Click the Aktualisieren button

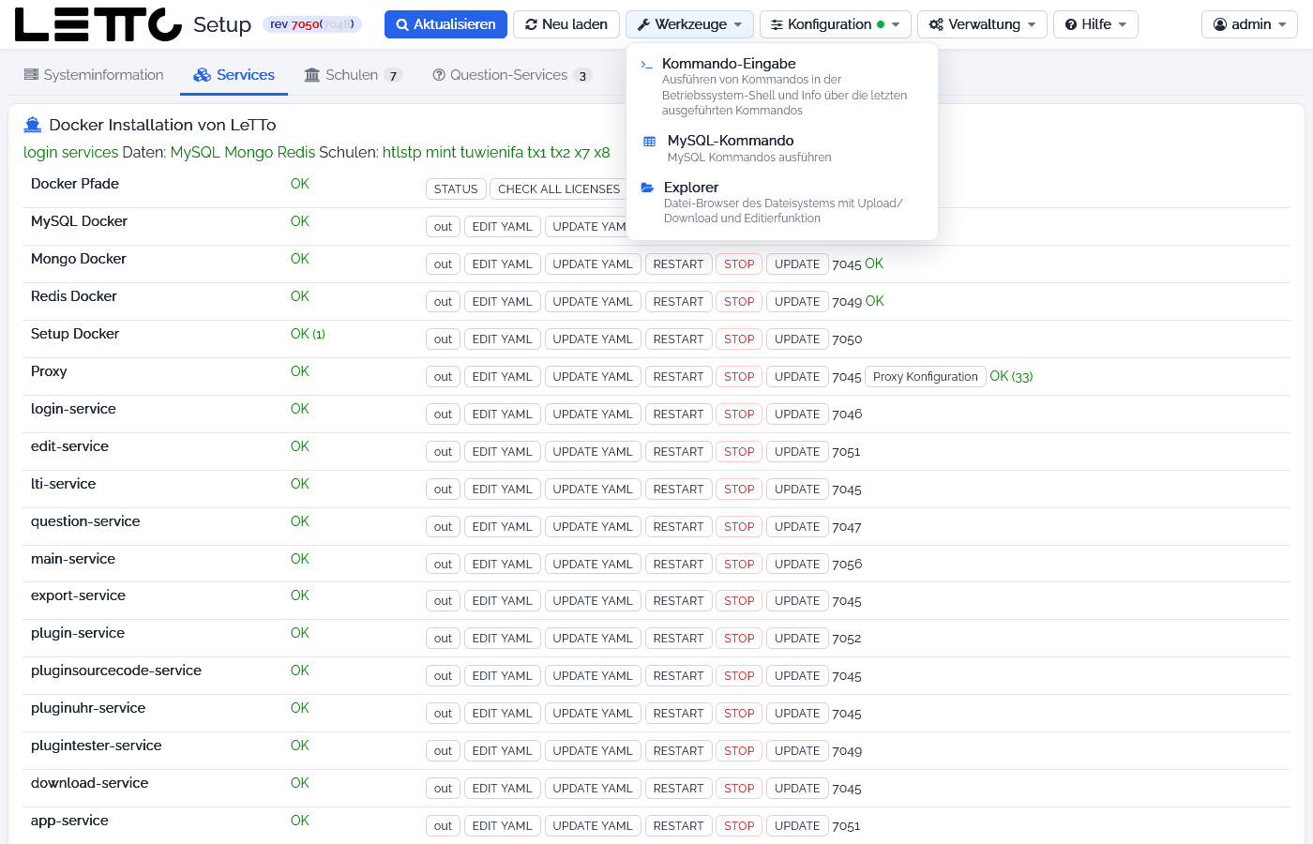click(445, 24)
